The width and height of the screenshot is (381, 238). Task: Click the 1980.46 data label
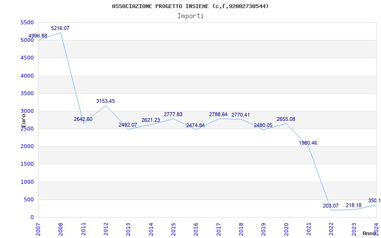(x=308, y=143)
